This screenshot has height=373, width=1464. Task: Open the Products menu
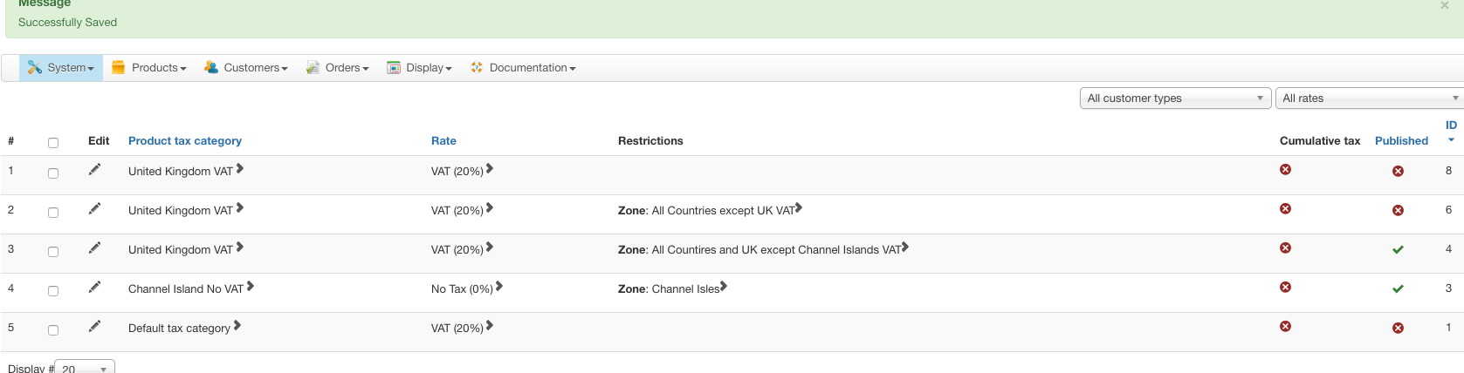coord(149,68)
